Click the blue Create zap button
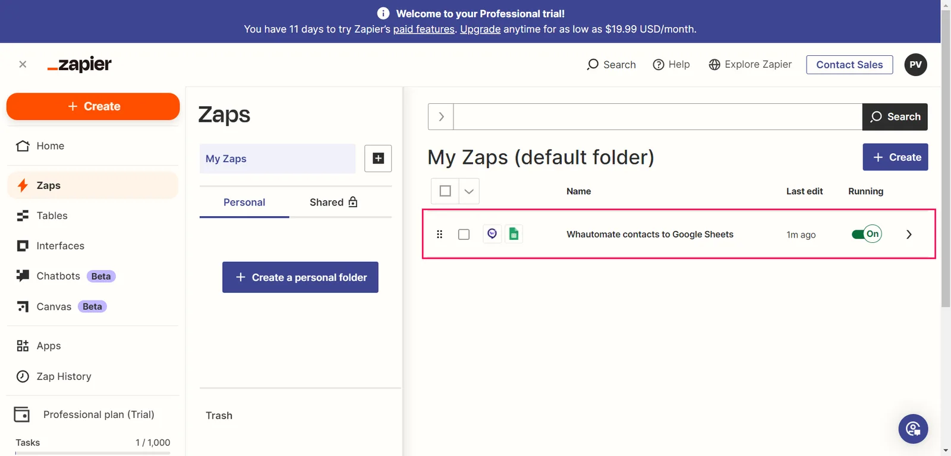Image resolution: width=951 pixels, height=456 pixels. tap(895, 157)
